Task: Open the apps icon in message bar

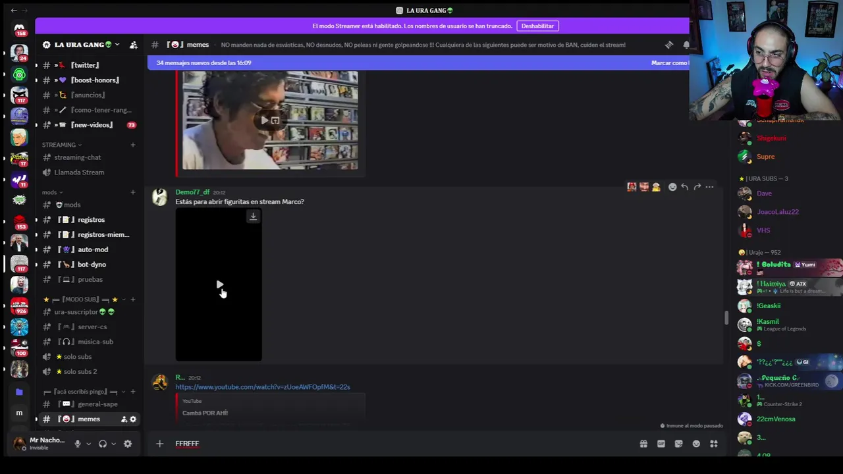Action: click(x=714, y=444)
